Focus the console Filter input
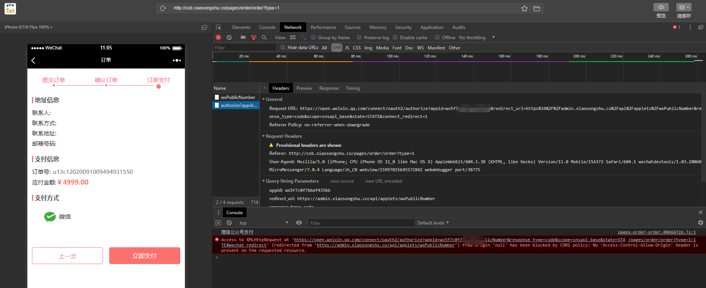 pos(361,223)
